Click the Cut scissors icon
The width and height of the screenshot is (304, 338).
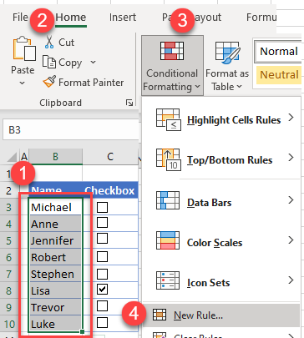coord(49,42)
